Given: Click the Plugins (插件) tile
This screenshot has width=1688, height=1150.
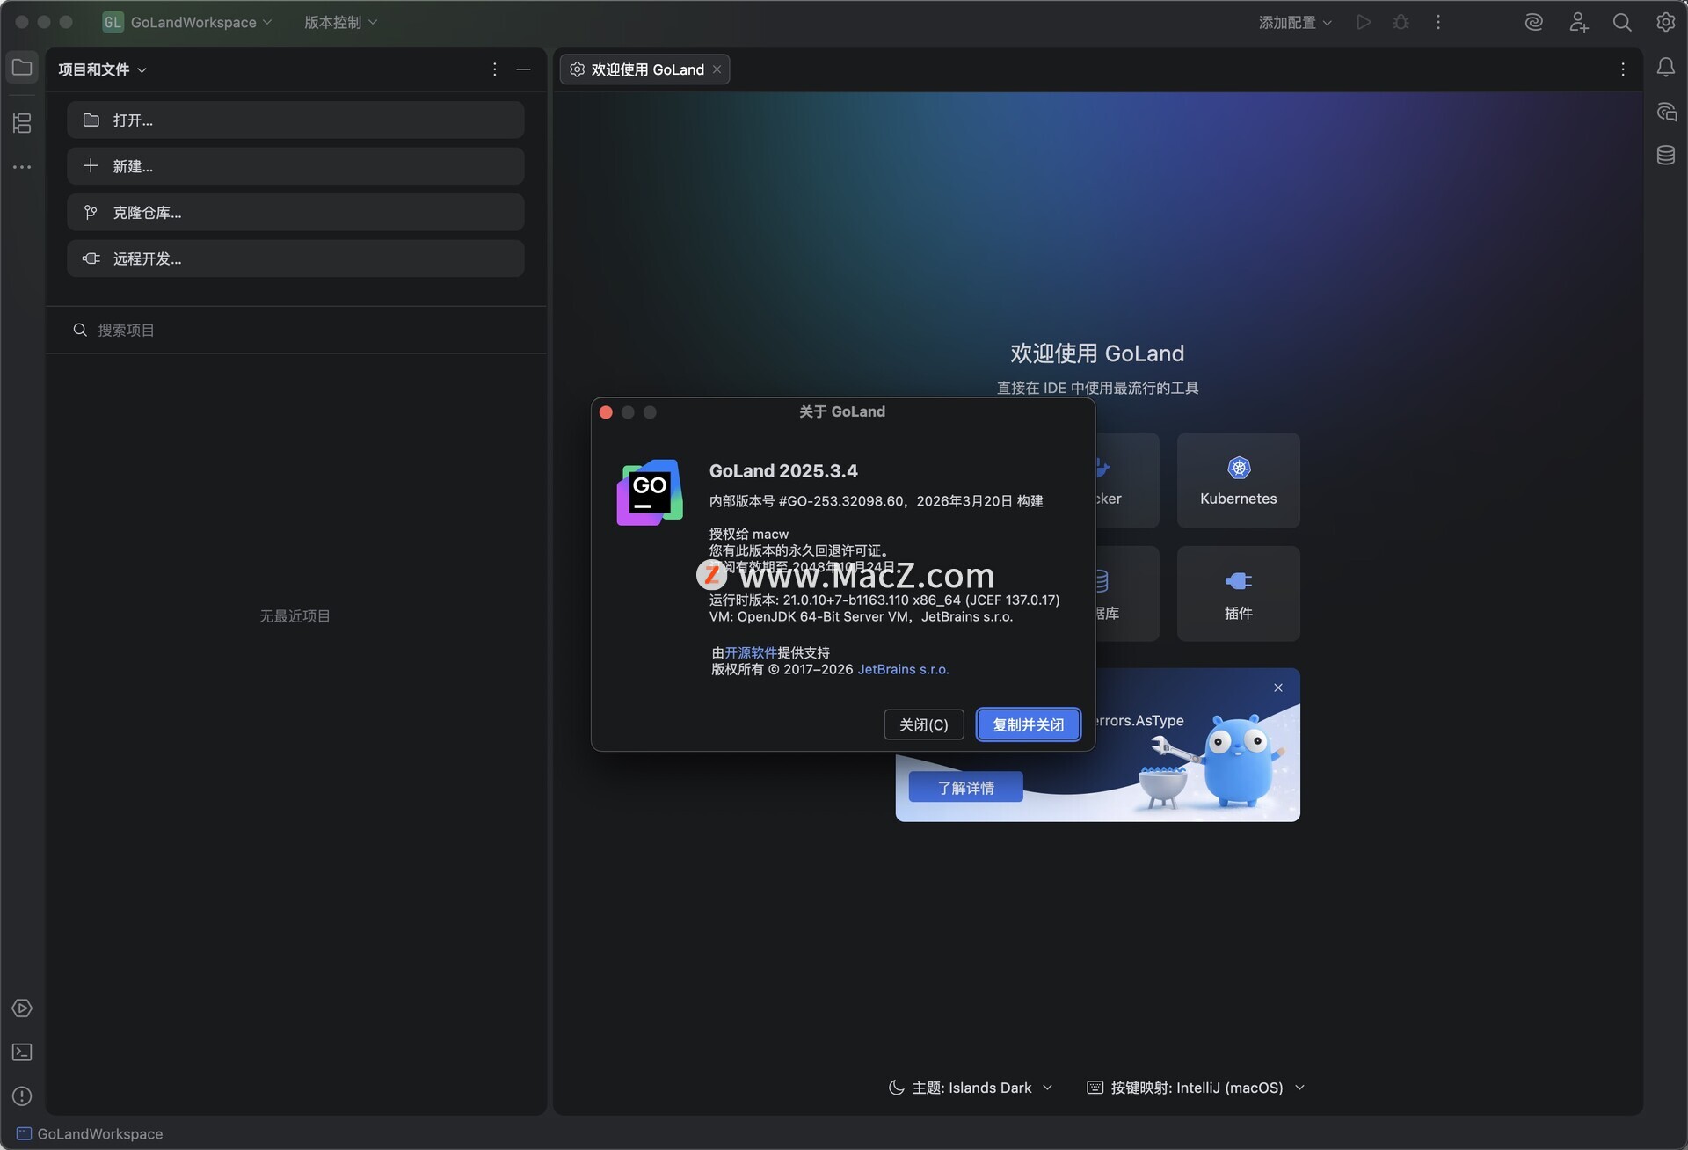Looking at the screenshot, I should (x=1238, y=593).
